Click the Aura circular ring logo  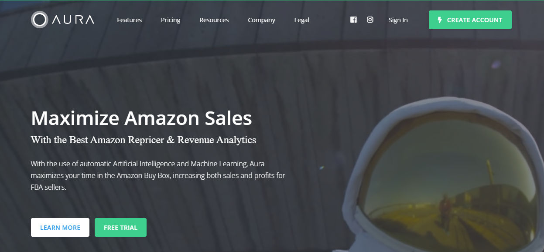coord(39,20)
